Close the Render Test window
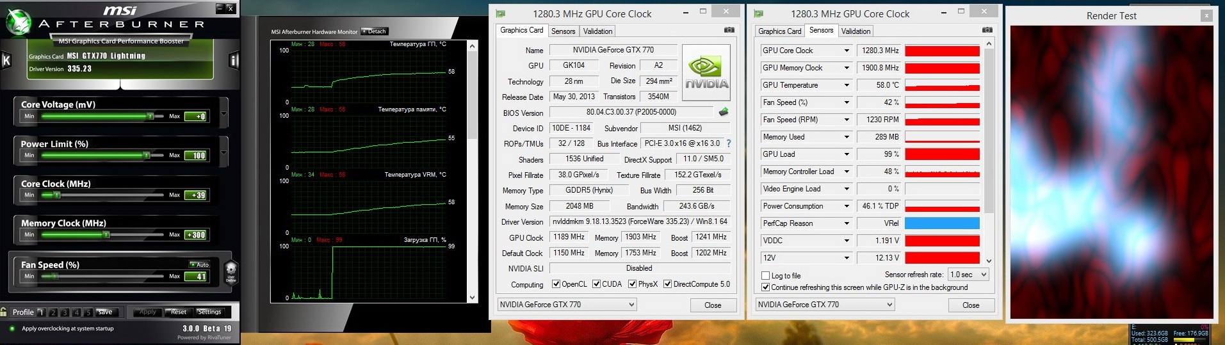The width and height of the screenshot is (1225, 345). [1206, 15]
